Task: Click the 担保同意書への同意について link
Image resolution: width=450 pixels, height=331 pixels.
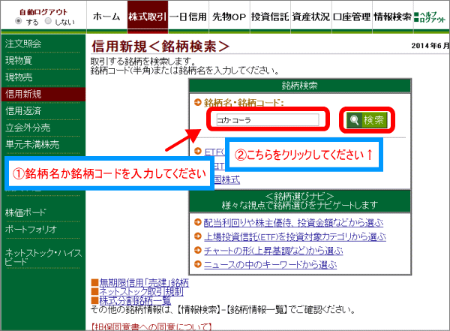Action: [151, 326]
